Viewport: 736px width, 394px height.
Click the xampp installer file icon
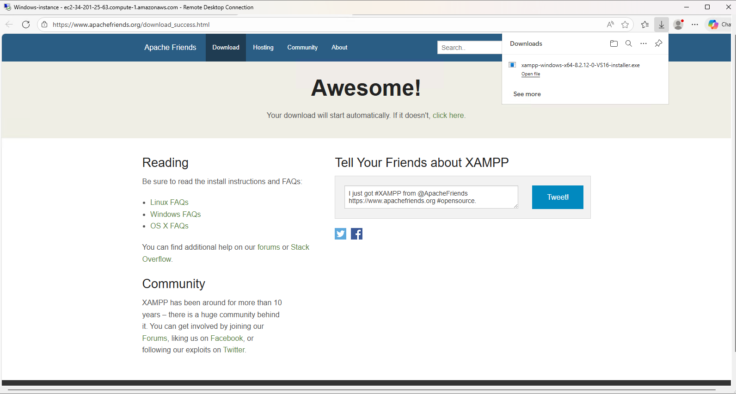coord(512,65)
